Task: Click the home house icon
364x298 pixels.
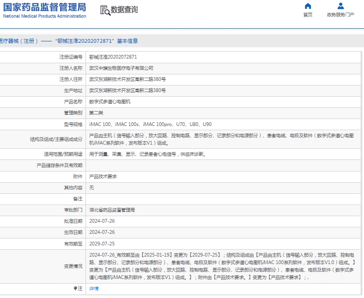Action: [308, 6]
